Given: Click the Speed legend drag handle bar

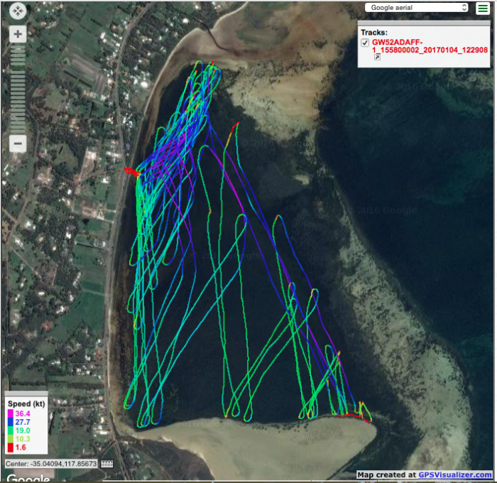Looking at the screenshot, I should click(x=26, y=393).
